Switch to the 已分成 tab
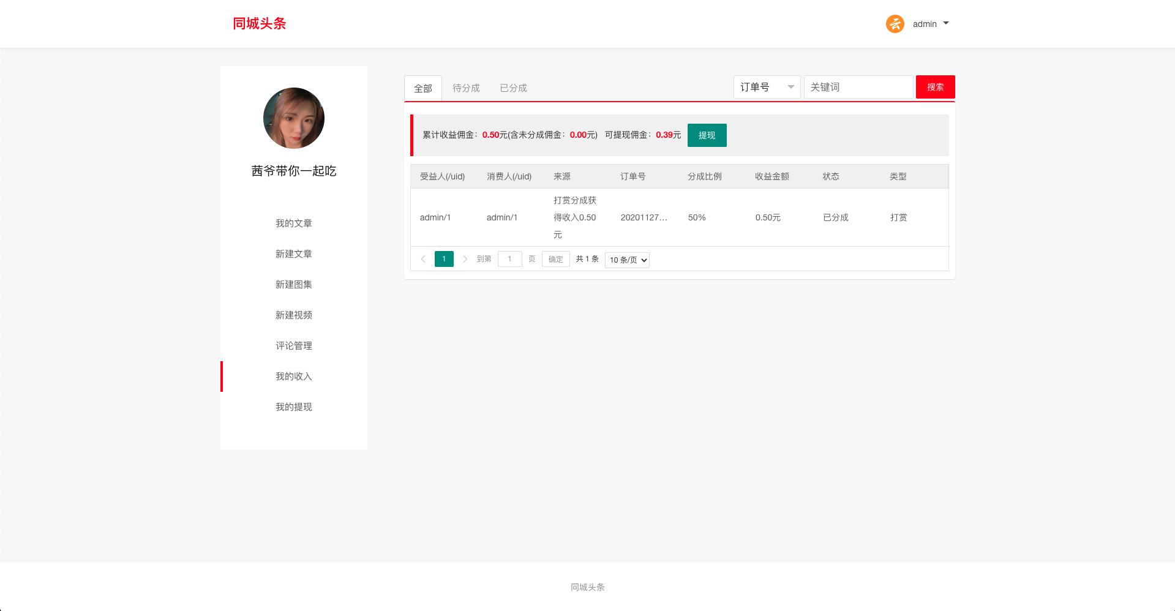Image resolution: width=1175 pixels, height=611 pixels. click(513, 88)
